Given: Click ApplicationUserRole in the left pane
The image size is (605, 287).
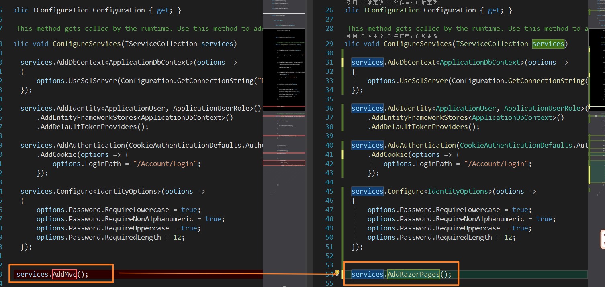Looking at the screenshot, I should (211, 108).
